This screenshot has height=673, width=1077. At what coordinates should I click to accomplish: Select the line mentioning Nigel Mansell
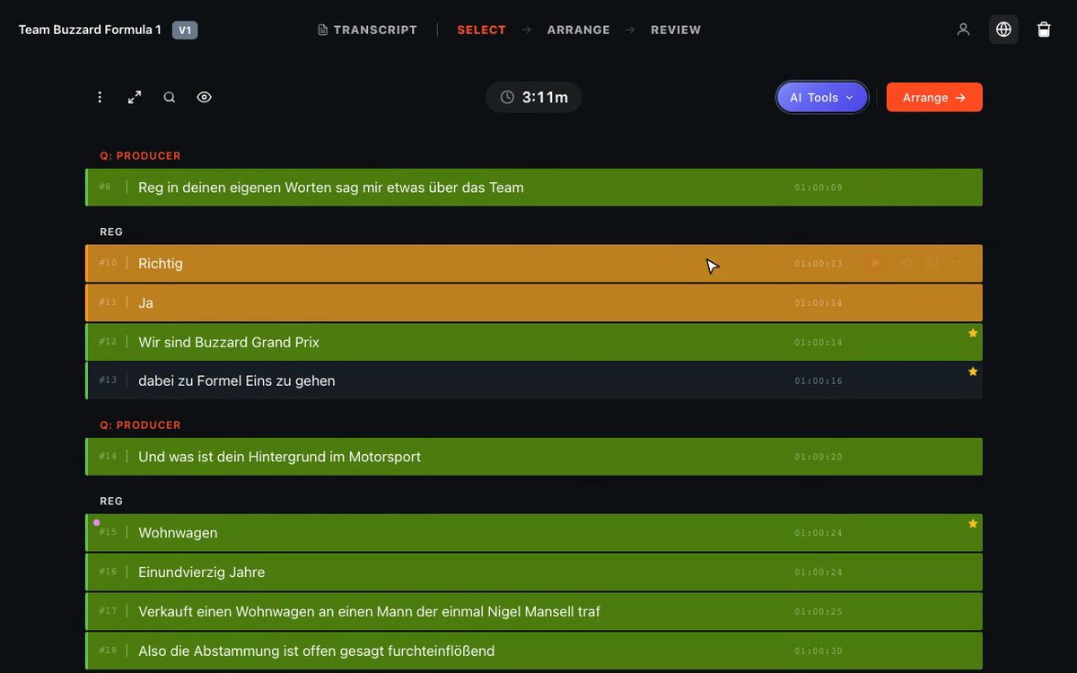coord(534,611)
